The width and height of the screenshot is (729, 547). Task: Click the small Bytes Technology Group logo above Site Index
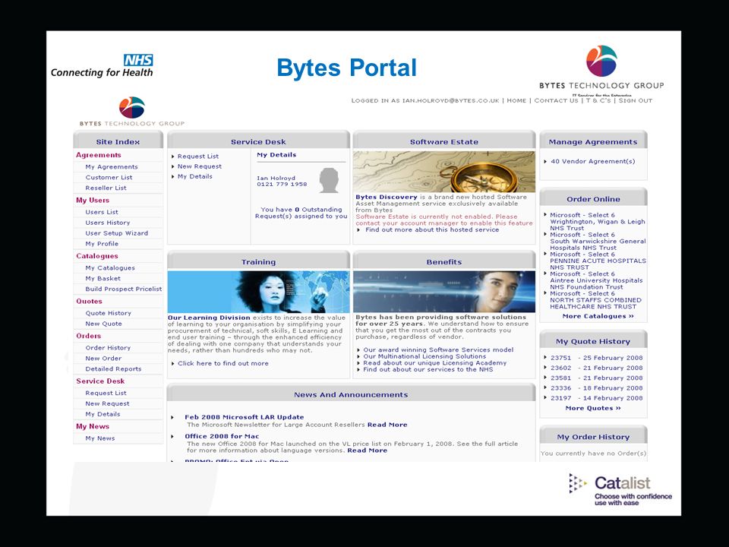point(132,112)
